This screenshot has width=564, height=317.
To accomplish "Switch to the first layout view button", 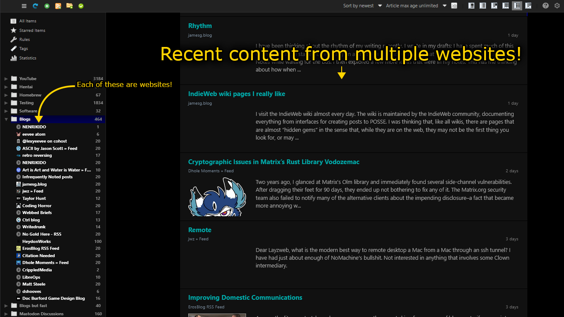I will (471, 6).
